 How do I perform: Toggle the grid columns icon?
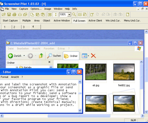pyautogui.click(x=50, y=14)
